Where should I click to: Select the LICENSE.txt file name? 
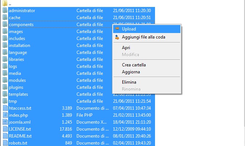coord(20,129)
